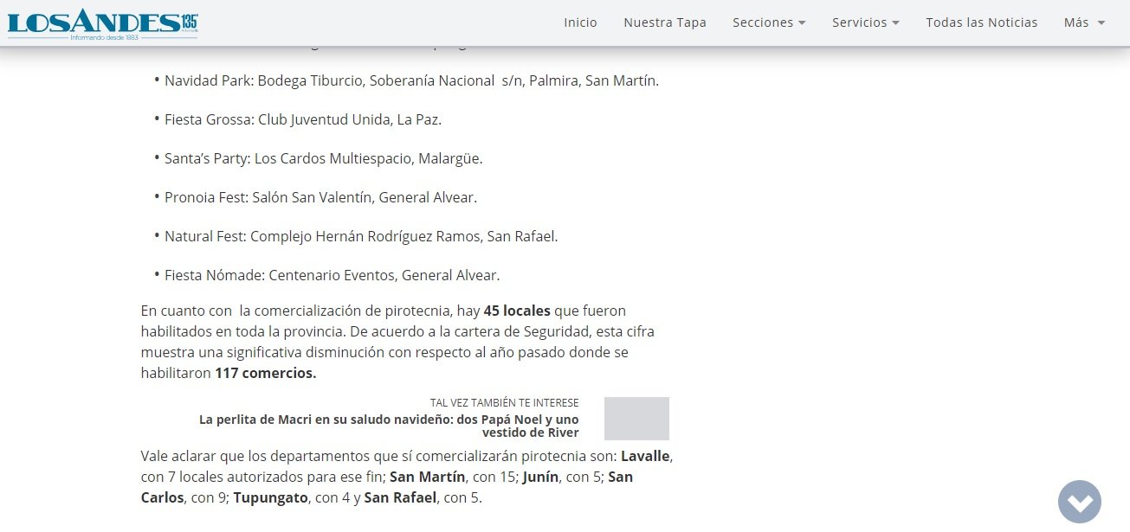Open the related article about Macri's Christmas greeting
The height and width of the screenshot is (532, 1130).
point(389,426)
